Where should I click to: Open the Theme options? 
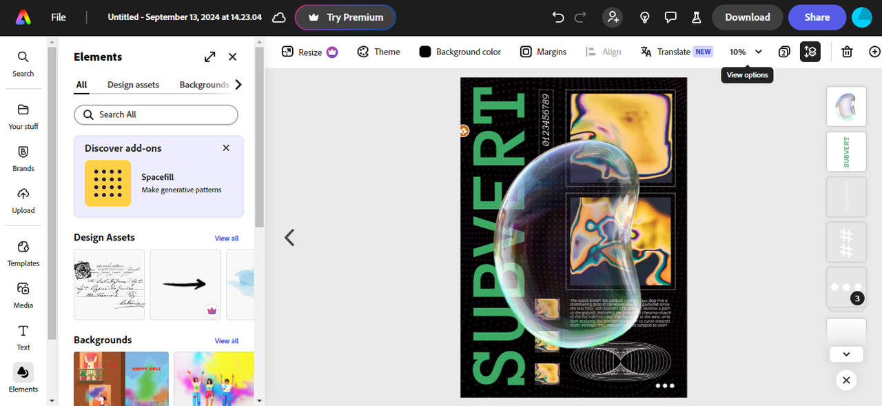tap(378, 52)
